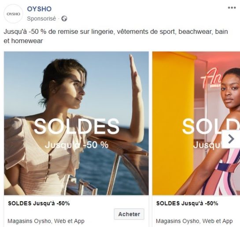Open the three-dot post options menu
This screenshot has height=227, width=240.
point(232,7)
